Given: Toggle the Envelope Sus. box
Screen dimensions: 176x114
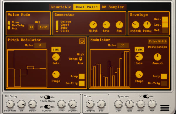Looking at the screenshot, I should click(x=165, y=19).
